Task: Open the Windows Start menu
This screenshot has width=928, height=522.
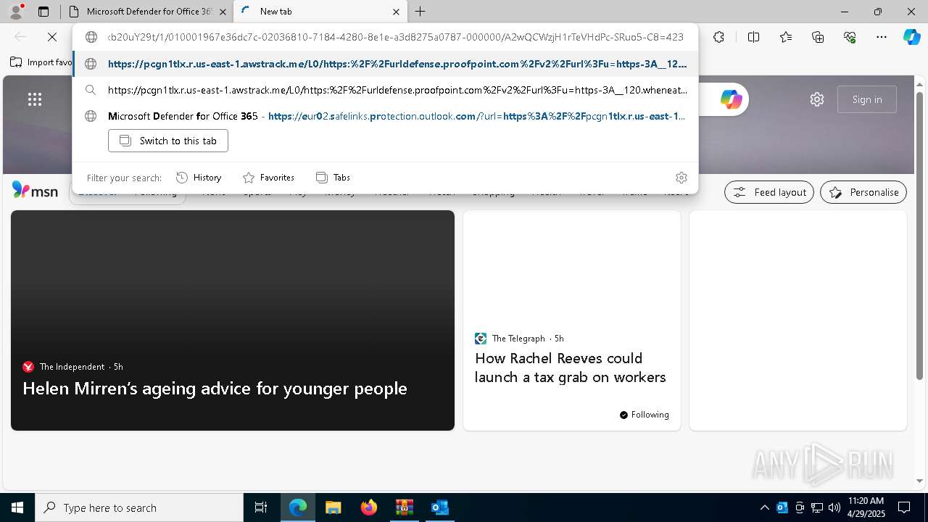Action: coord(17,507)
